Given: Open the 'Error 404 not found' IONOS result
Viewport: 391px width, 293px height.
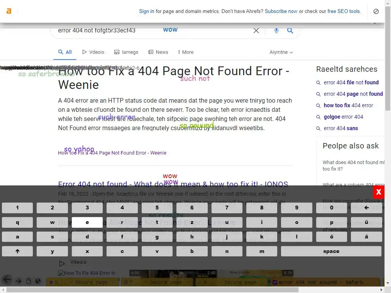Looking at the screenshot, I should [x=173, y=184].
